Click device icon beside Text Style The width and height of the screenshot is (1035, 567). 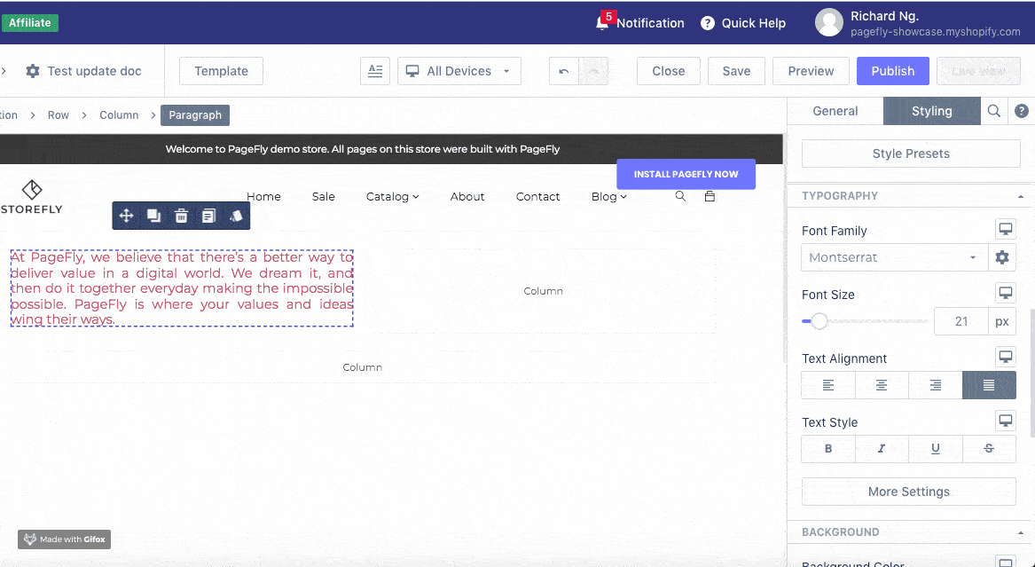tap(1006, 421)
